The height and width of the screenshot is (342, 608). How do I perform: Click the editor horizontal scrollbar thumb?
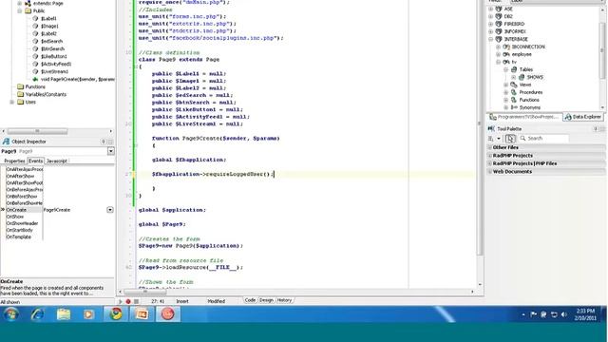pos(145,292)
